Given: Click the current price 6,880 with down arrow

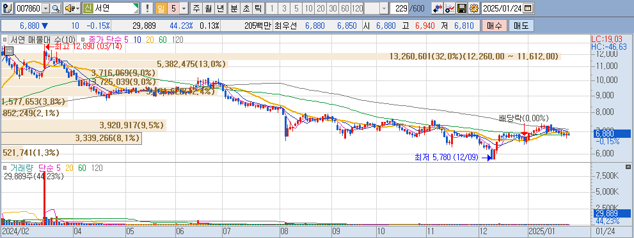Looking at the screenshot, I should (34, 26).
